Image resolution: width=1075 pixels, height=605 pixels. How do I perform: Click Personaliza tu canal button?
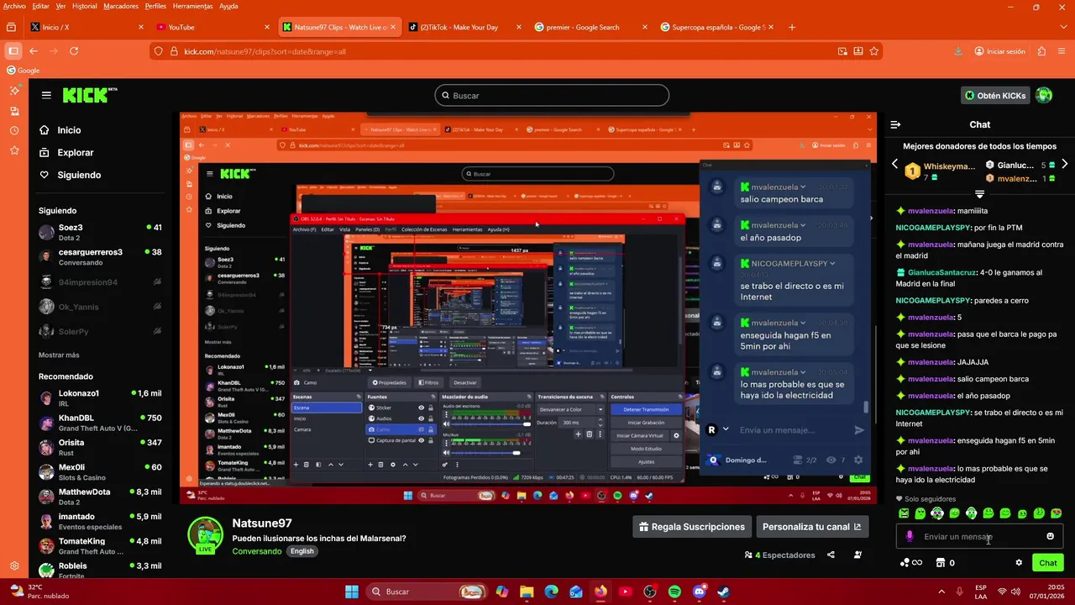[811, 527]
